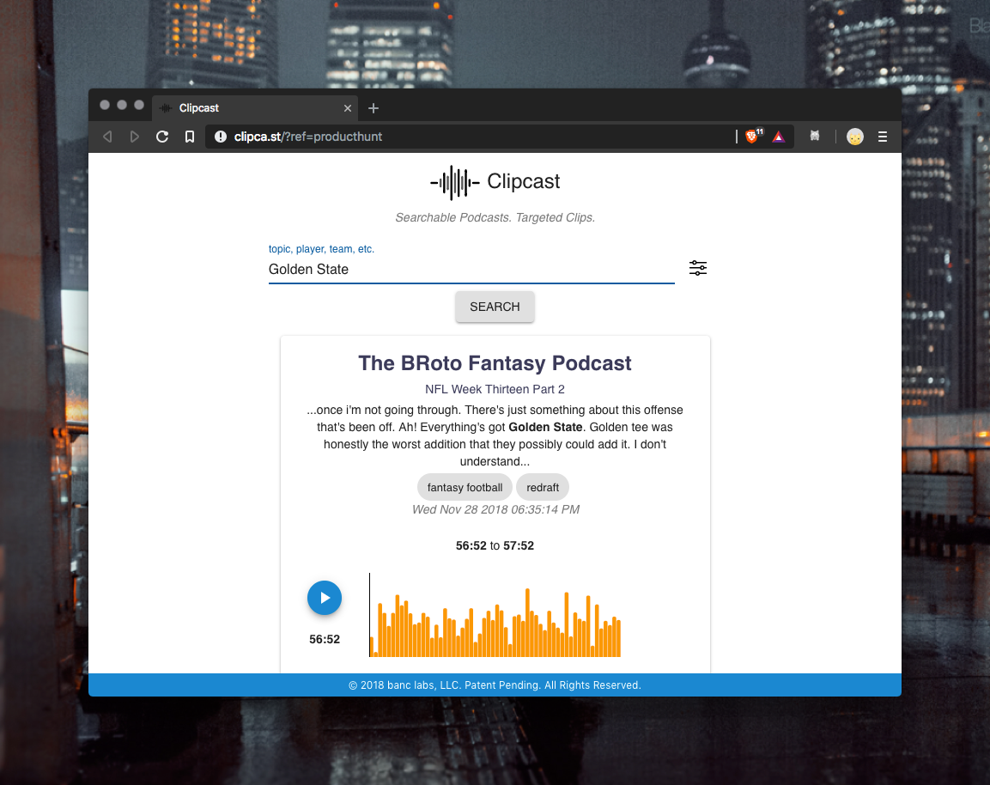Image resolution: width=990 pixels, height=785 pixels.
Task: Click the copyright banc labs footer text
Action: (495, 685)
